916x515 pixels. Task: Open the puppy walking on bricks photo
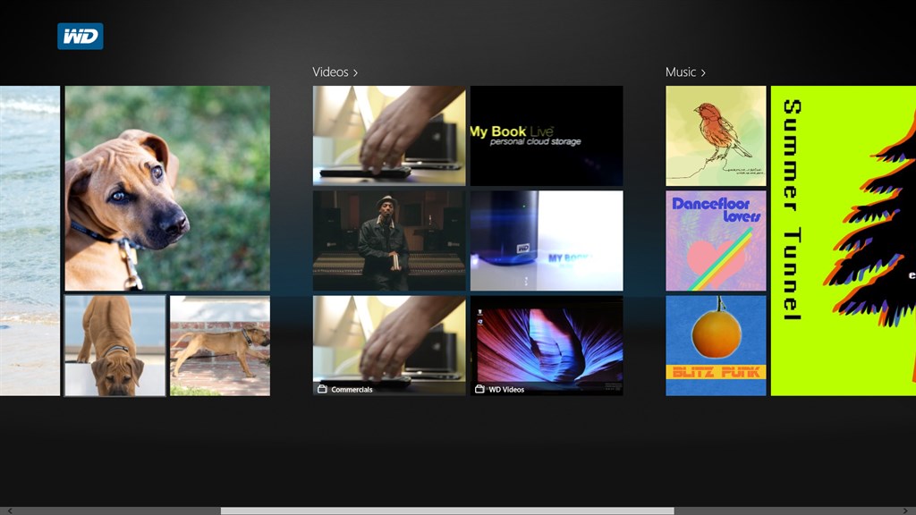pos(220,346)
